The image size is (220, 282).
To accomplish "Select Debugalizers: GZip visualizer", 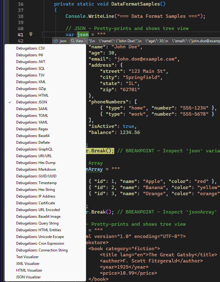I will click(x=45, y=89).
